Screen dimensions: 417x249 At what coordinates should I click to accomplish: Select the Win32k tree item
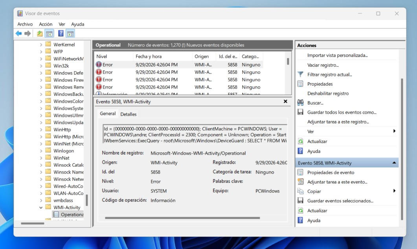tap(61, 66)
